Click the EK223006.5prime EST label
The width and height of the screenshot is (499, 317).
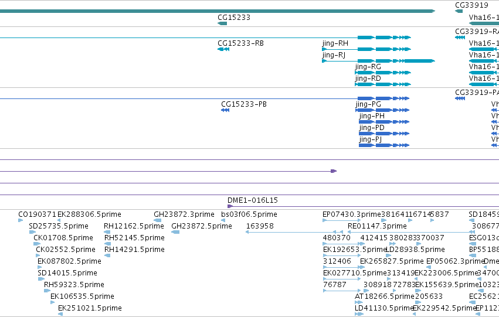coord(446,273)
